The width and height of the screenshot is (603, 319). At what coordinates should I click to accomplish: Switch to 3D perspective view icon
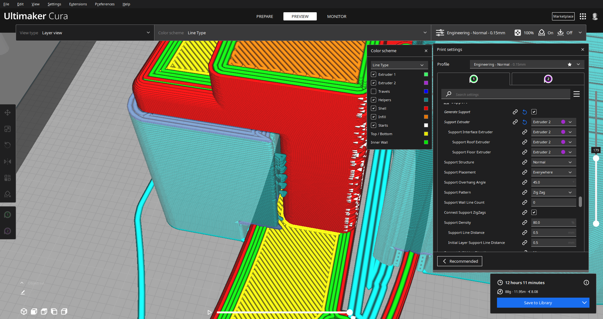pos(24,311)
